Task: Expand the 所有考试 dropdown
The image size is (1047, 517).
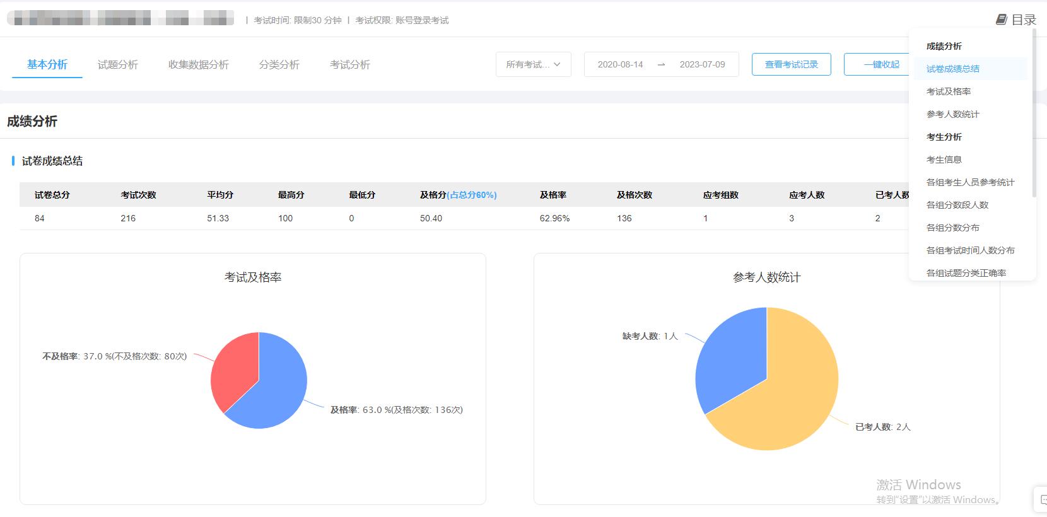Action: click(534, 64)
